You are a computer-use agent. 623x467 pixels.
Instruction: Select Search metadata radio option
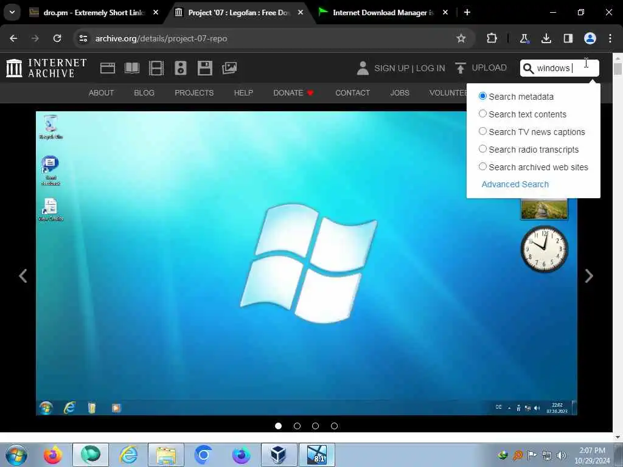(482, 96)
